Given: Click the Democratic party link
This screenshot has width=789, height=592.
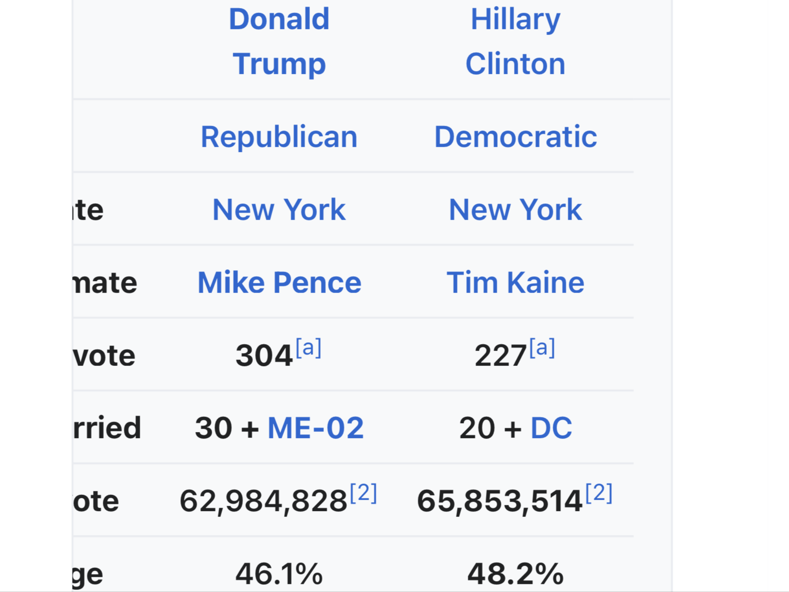Looking at the screenshot, I should pyautogui.click(x=516, y=137).
